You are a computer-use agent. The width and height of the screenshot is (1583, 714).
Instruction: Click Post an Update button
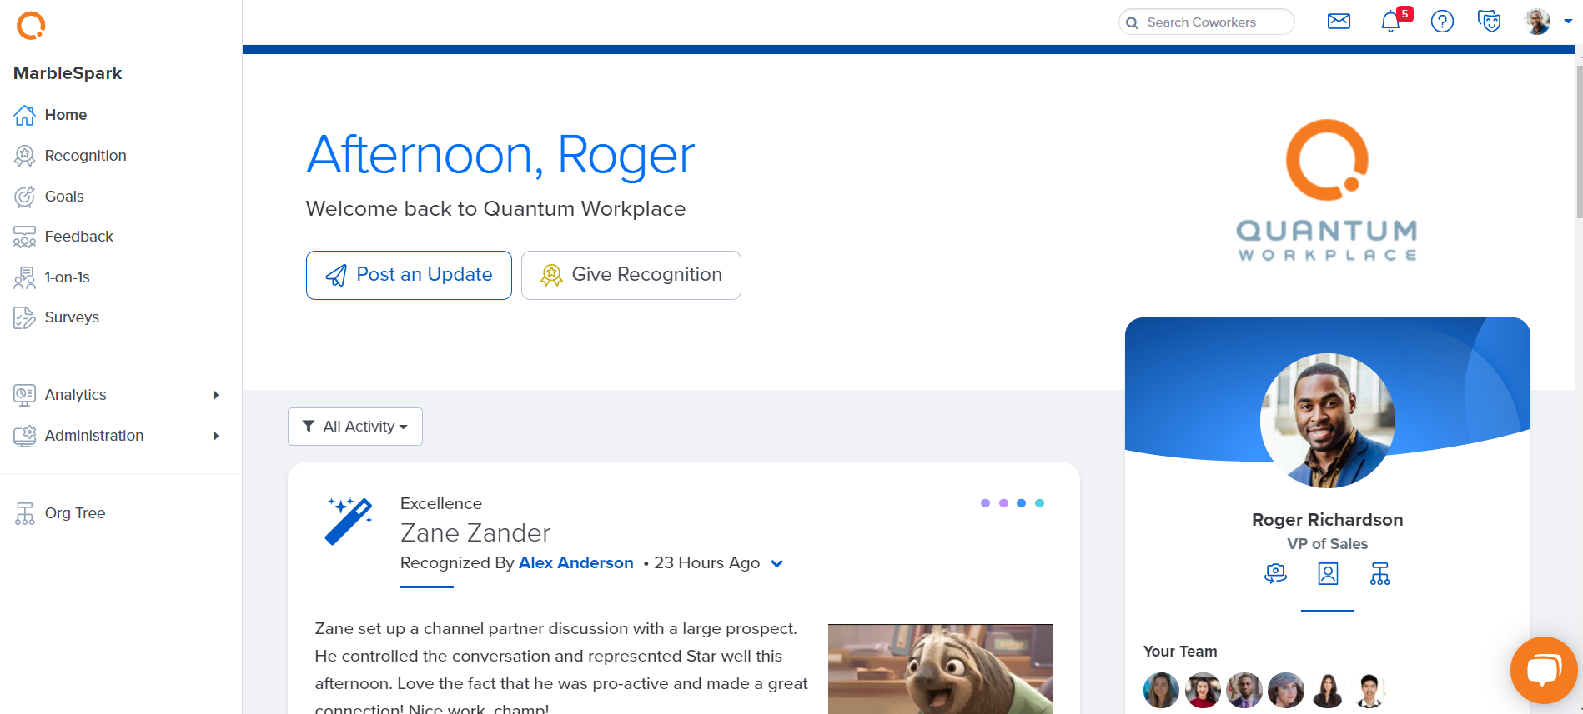(409, 275)
